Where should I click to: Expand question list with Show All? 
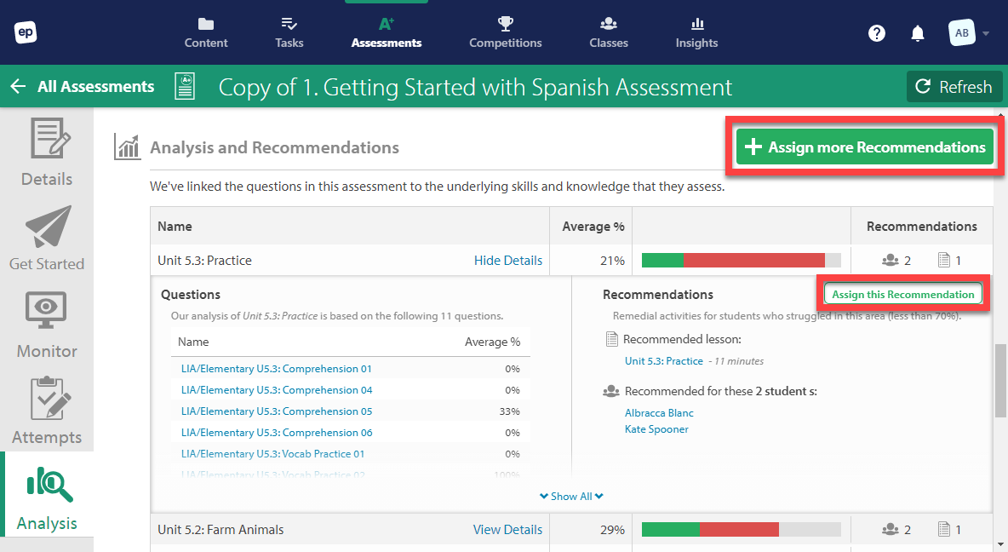click(x=571, y=496)
